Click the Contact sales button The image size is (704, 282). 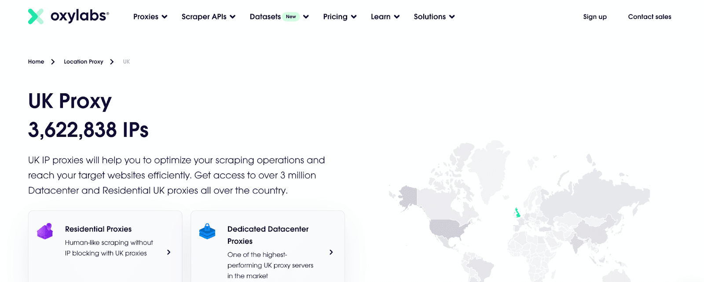coord(649,17)
